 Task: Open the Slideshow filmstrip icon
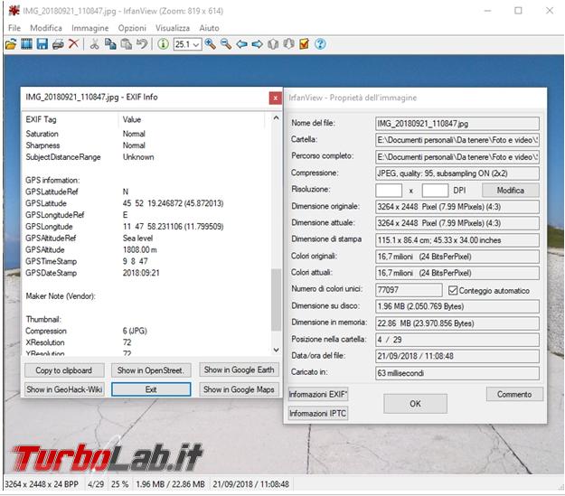click(26, 44)
